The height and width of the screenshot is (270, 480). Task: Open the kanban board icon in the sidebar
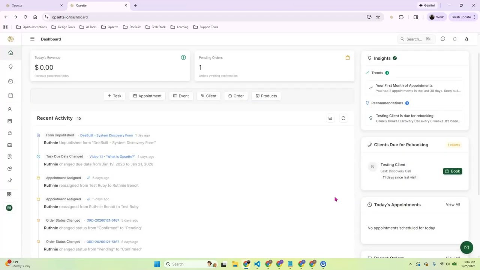coord(10,121)
